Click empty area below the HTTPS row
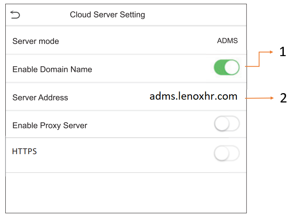Viewport: 294px width, 220px height. tap(126, 192)
